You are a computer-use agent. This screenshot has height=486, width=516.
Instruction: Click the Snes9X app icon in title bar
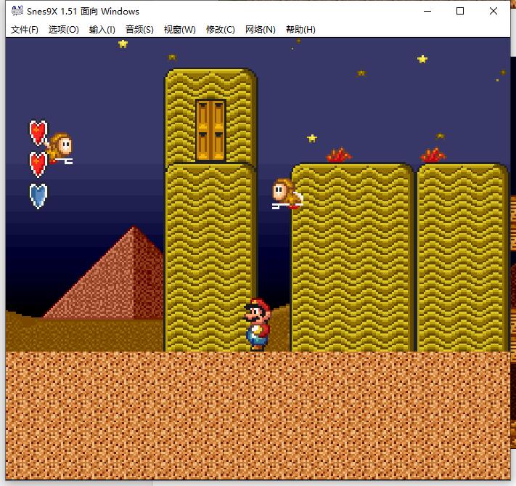[17, 11]
